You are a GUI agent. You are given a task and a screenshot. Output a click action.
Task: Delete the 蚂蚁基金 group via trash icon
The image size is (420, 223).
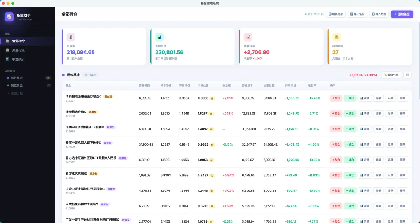408,75
